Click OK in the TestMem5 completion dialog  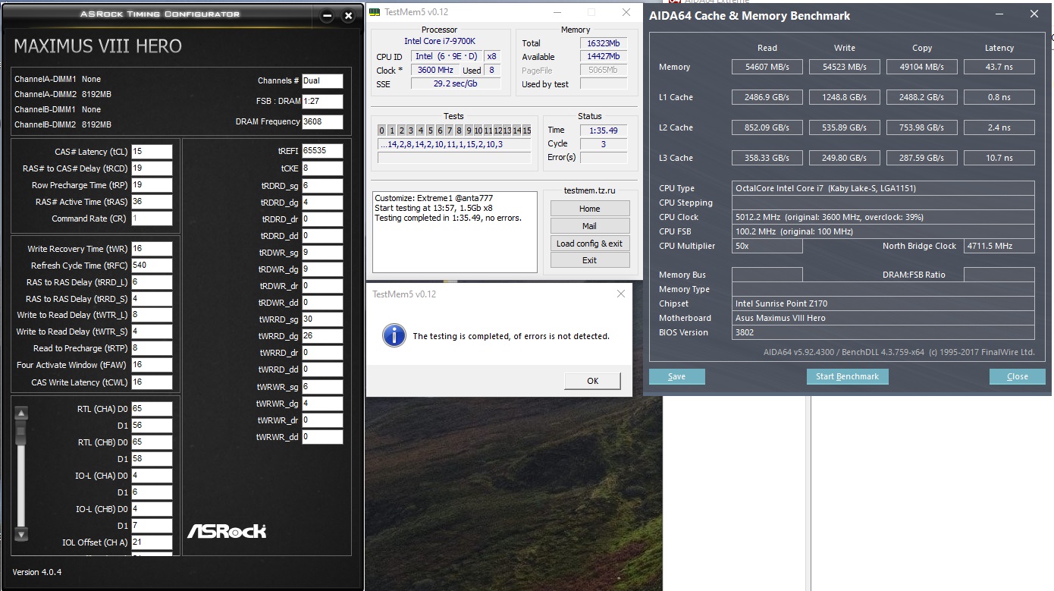592,381
